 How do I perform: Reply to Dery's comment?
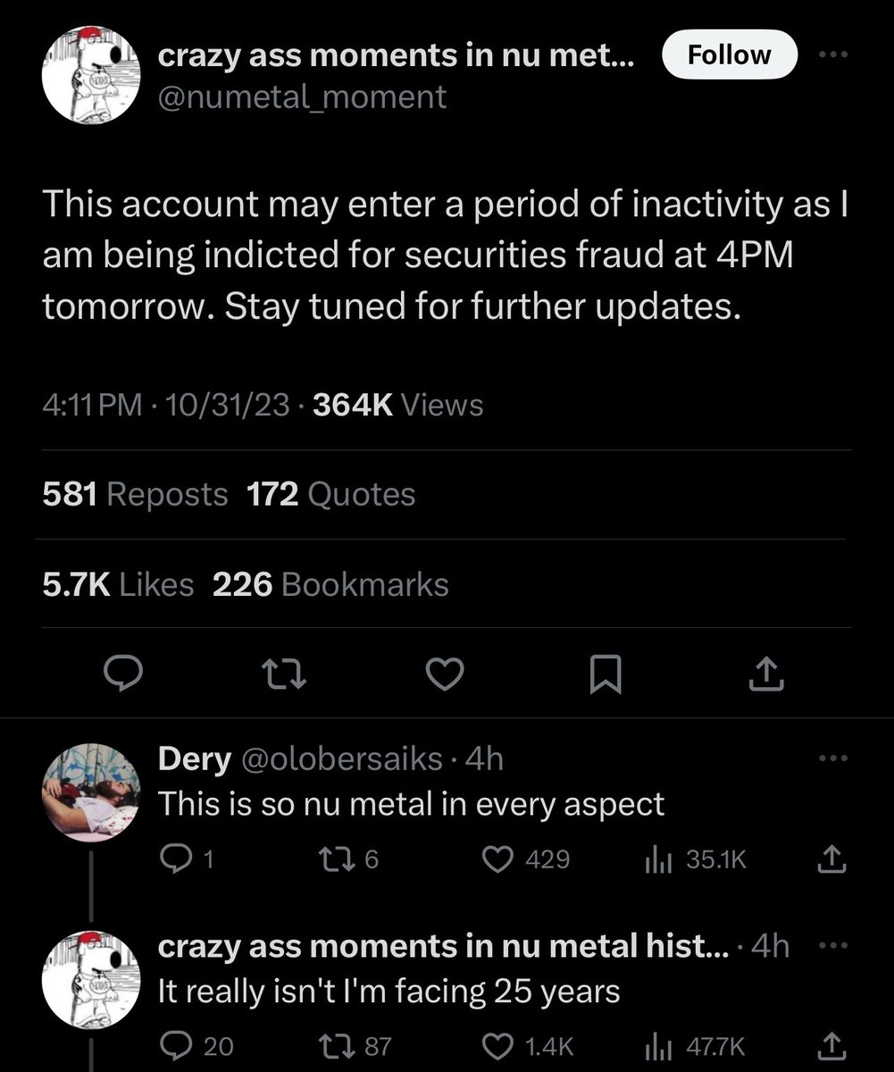point(188,859)
